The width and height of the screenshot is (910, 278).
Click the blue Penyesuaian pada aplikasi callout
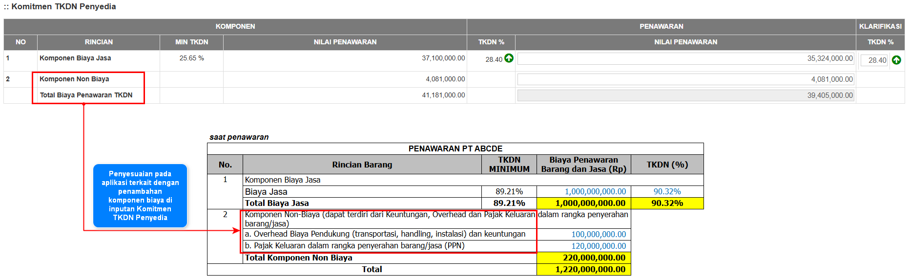tap(140, 196)
